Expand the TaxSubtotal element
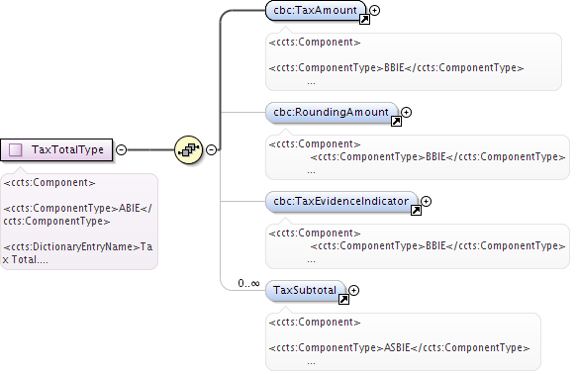The height and width of the screenshot is (374, 577). pos(354,291)
